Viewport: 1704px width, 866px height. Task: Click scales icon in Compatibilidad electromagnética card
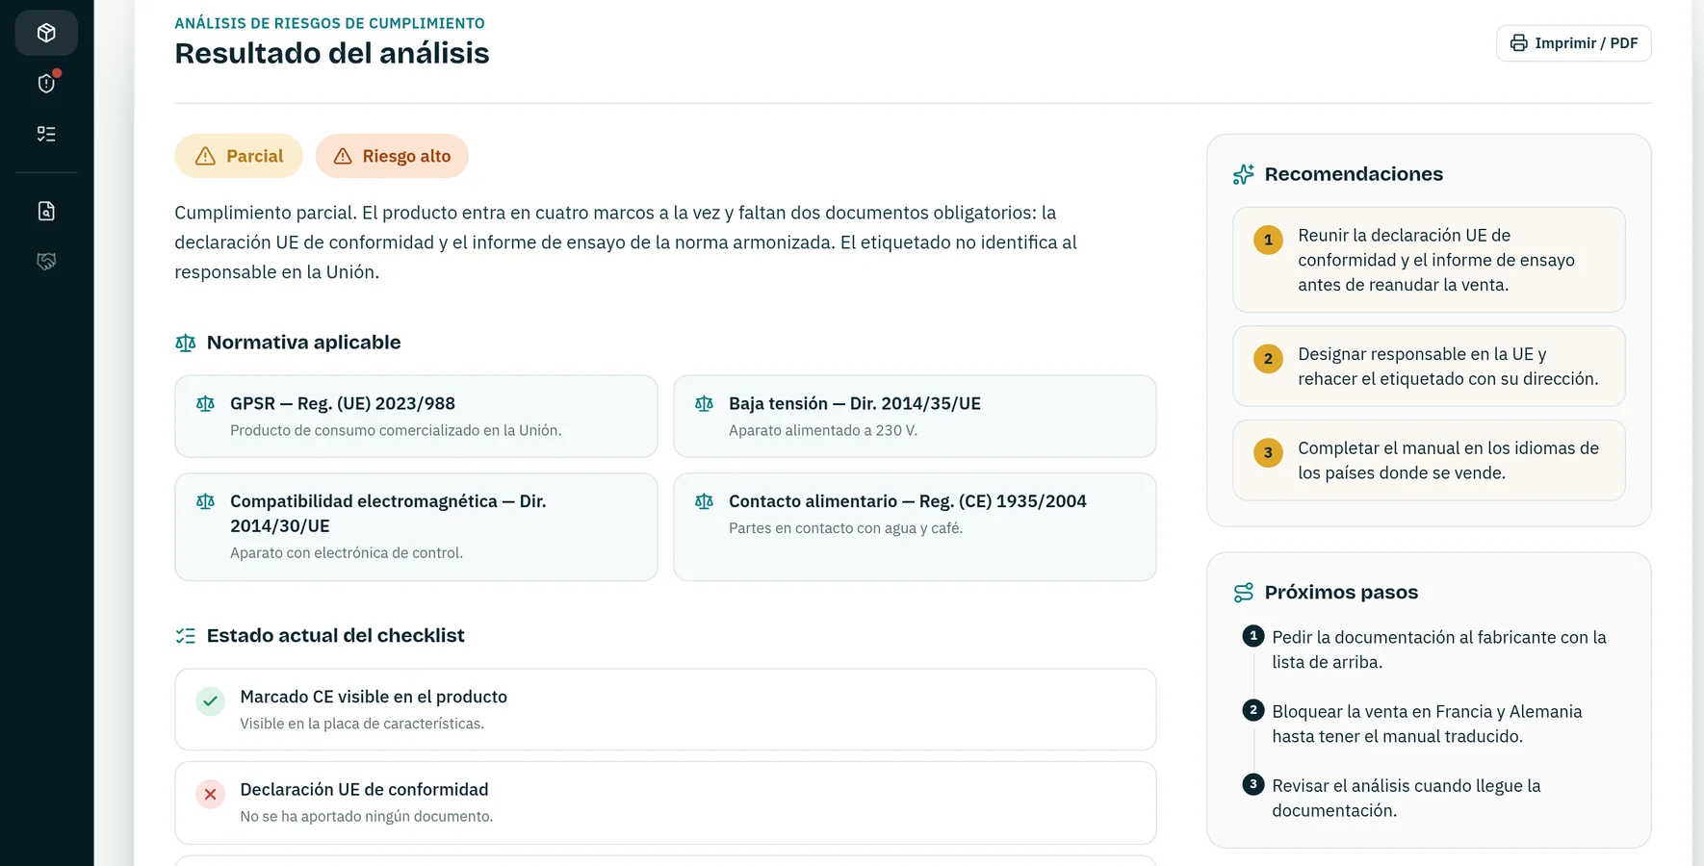[205, 501]
